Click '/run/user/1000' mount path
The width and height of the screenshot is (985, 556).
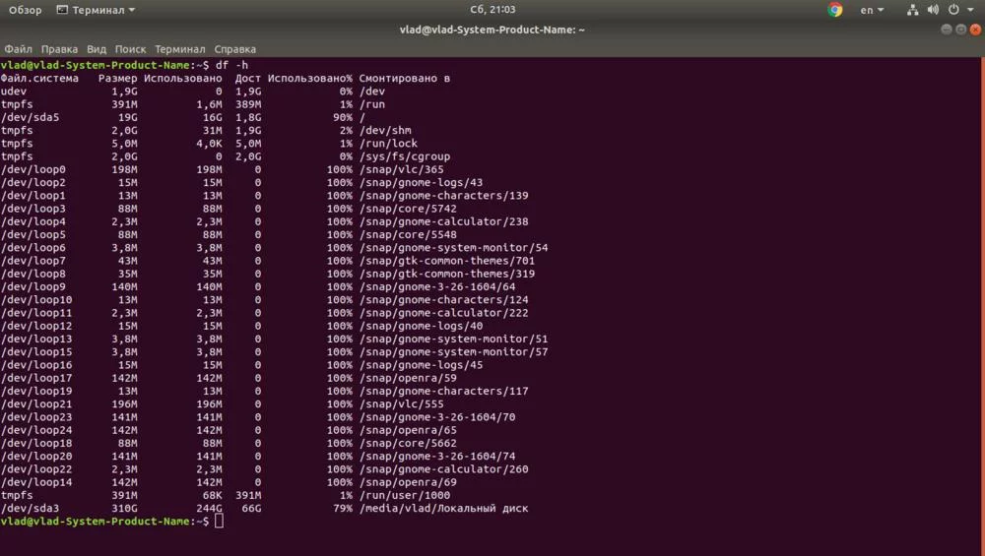tap(405, 495)
